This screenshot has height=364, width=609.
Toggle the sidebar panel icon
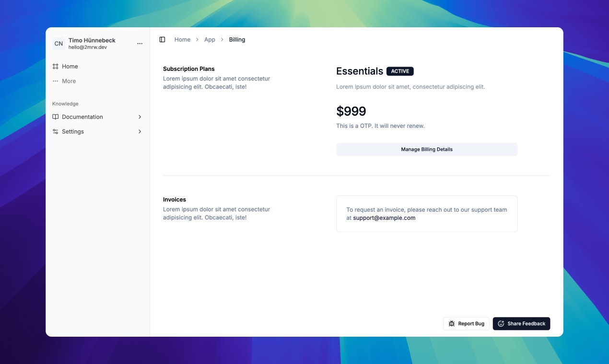coord(162,40)
